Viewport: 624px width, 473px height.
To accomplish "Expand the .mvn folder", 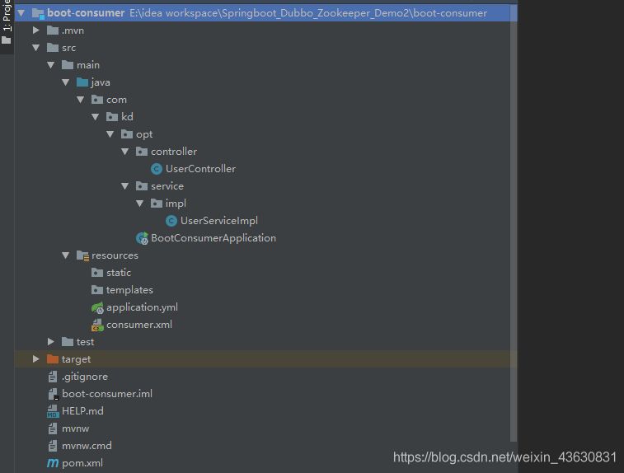I will [35, 30].
